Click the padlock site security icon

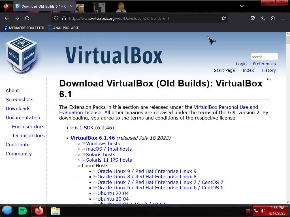(64, 18)
